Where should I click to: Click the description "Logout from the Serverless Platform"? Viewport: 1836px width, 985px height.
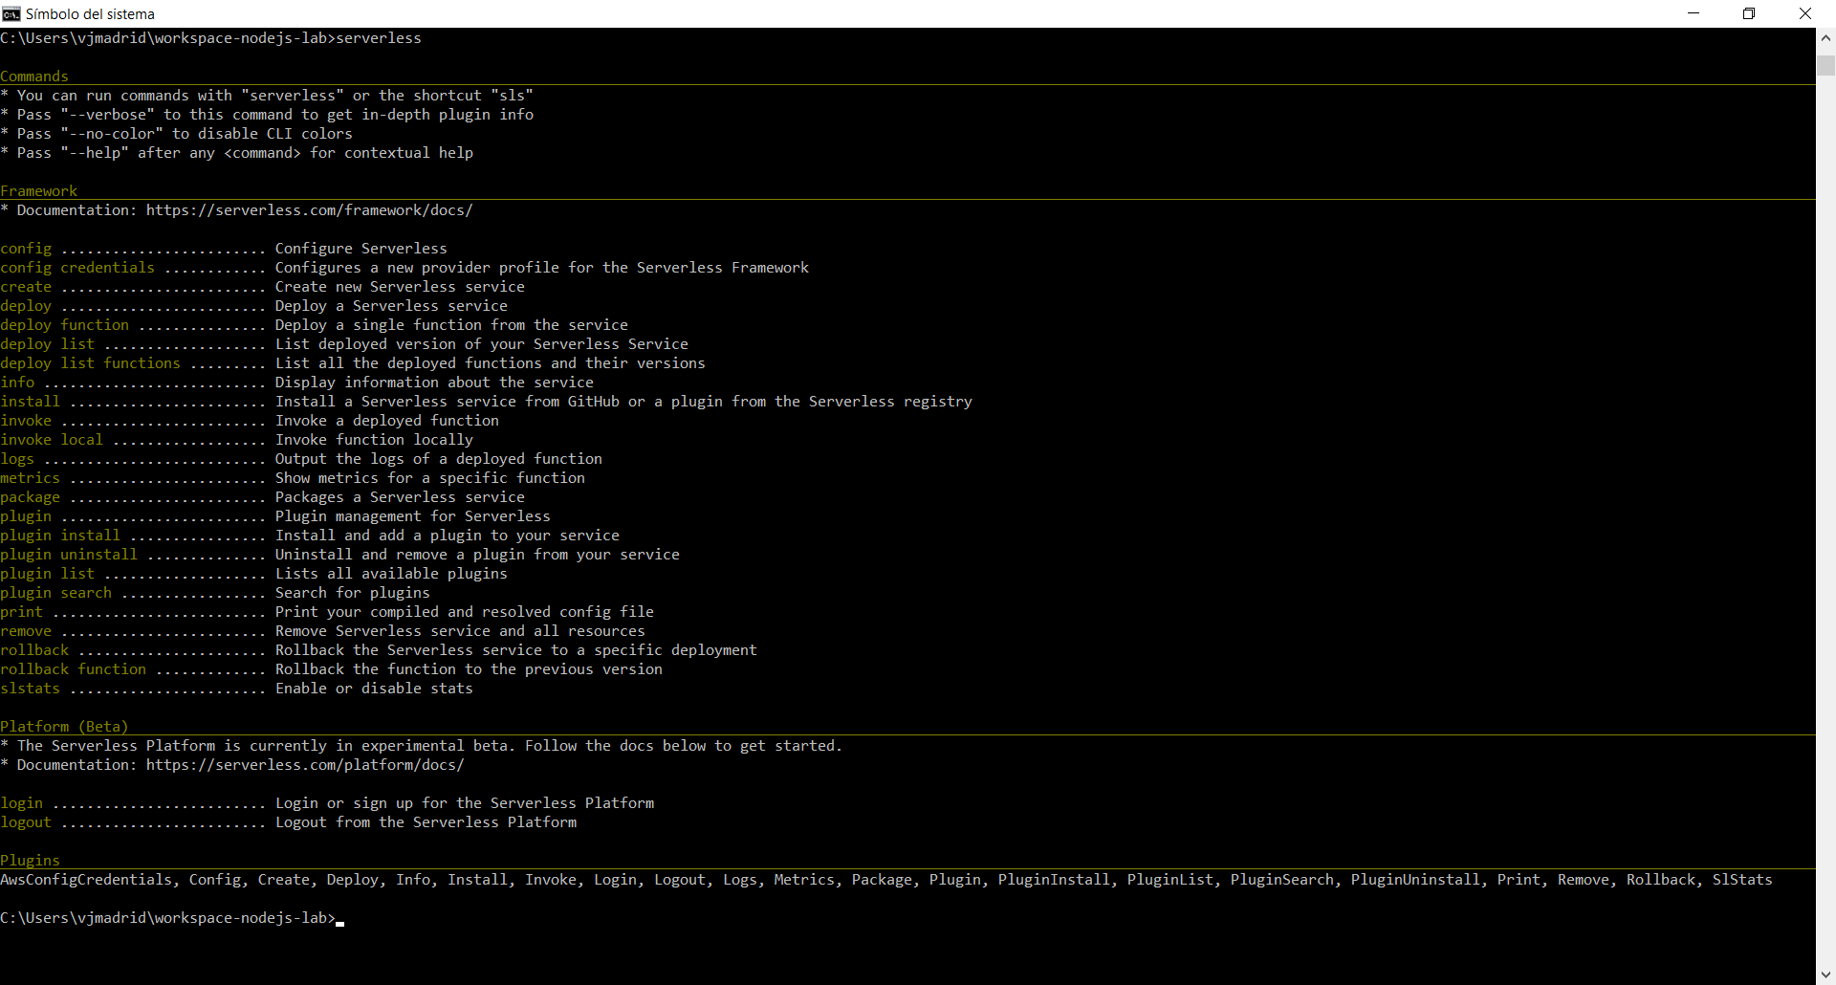(426, 822)
